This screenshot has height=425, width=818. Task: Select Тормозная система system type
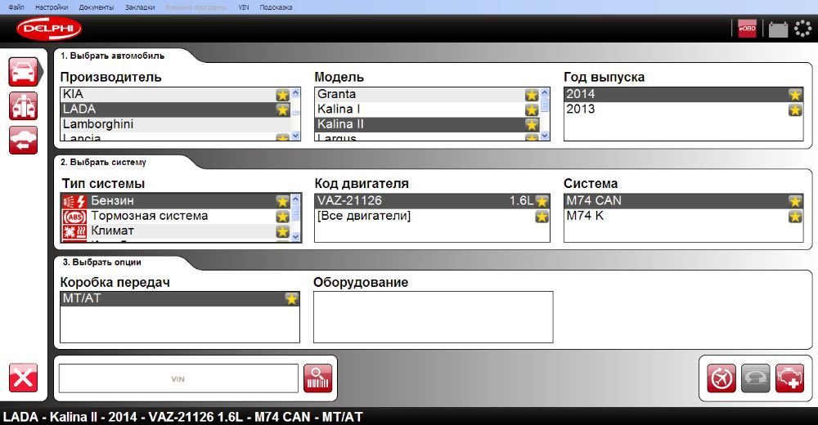coord(175,217)
